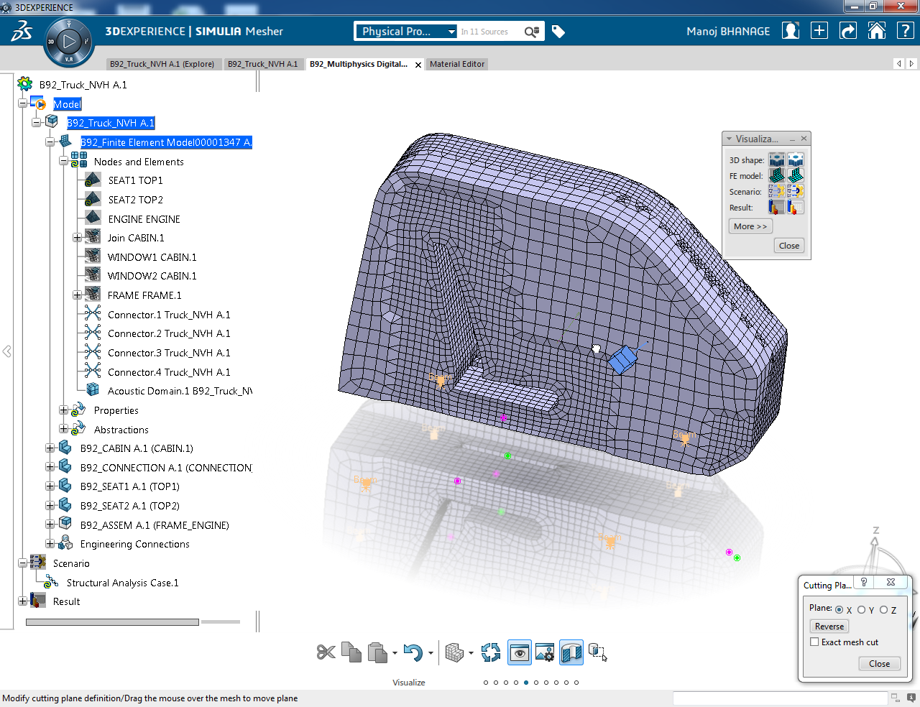
Task: Expand the B92_CABIN A.1 (CABIN.1) node
Action: tap(50, 448)
